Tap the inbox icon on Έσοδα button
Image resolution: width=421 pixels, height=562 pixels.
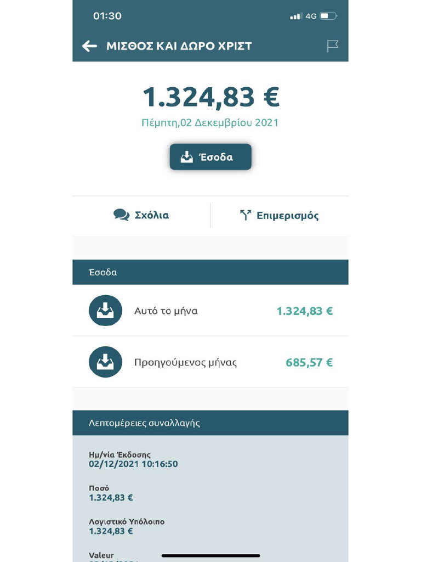[x=187, y=157]
